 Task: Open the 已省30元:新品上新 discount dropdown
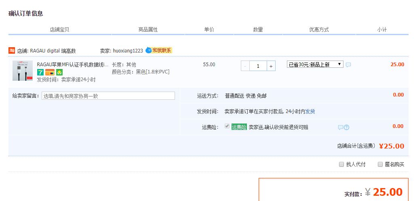click(x=315, y=64)
